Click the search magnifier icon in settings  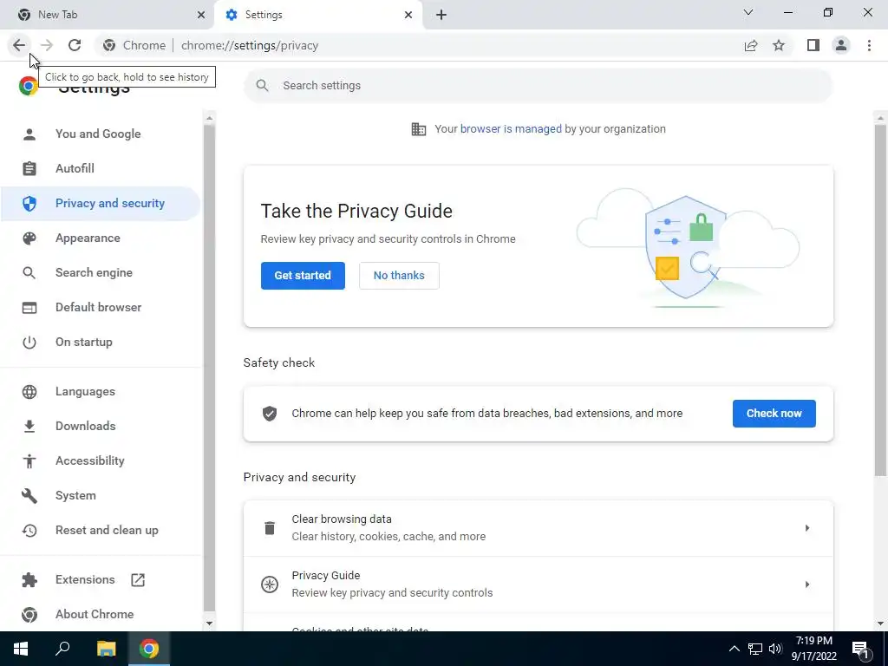[x=262, y=86]
